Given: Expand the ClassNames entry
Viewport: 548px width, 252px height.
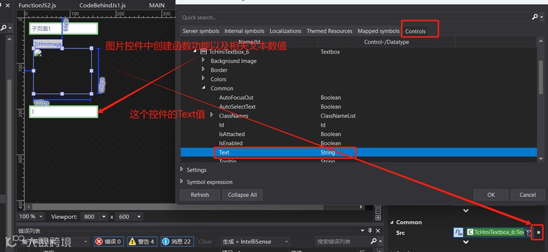Looking at the screenshot, I should click(212, 115).
